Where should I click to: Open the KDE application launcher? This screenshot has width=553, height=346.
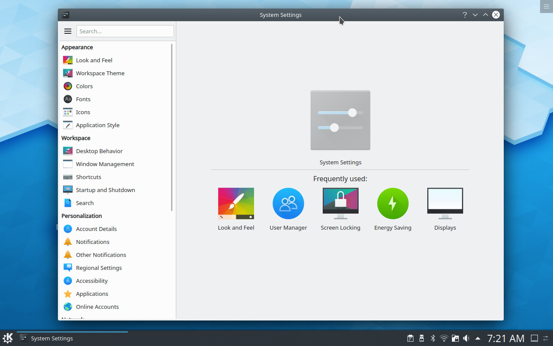tap(7, 338)
